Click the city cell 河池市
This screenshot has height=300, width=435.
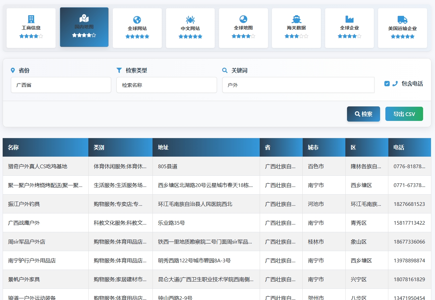(x=324, y=204)
